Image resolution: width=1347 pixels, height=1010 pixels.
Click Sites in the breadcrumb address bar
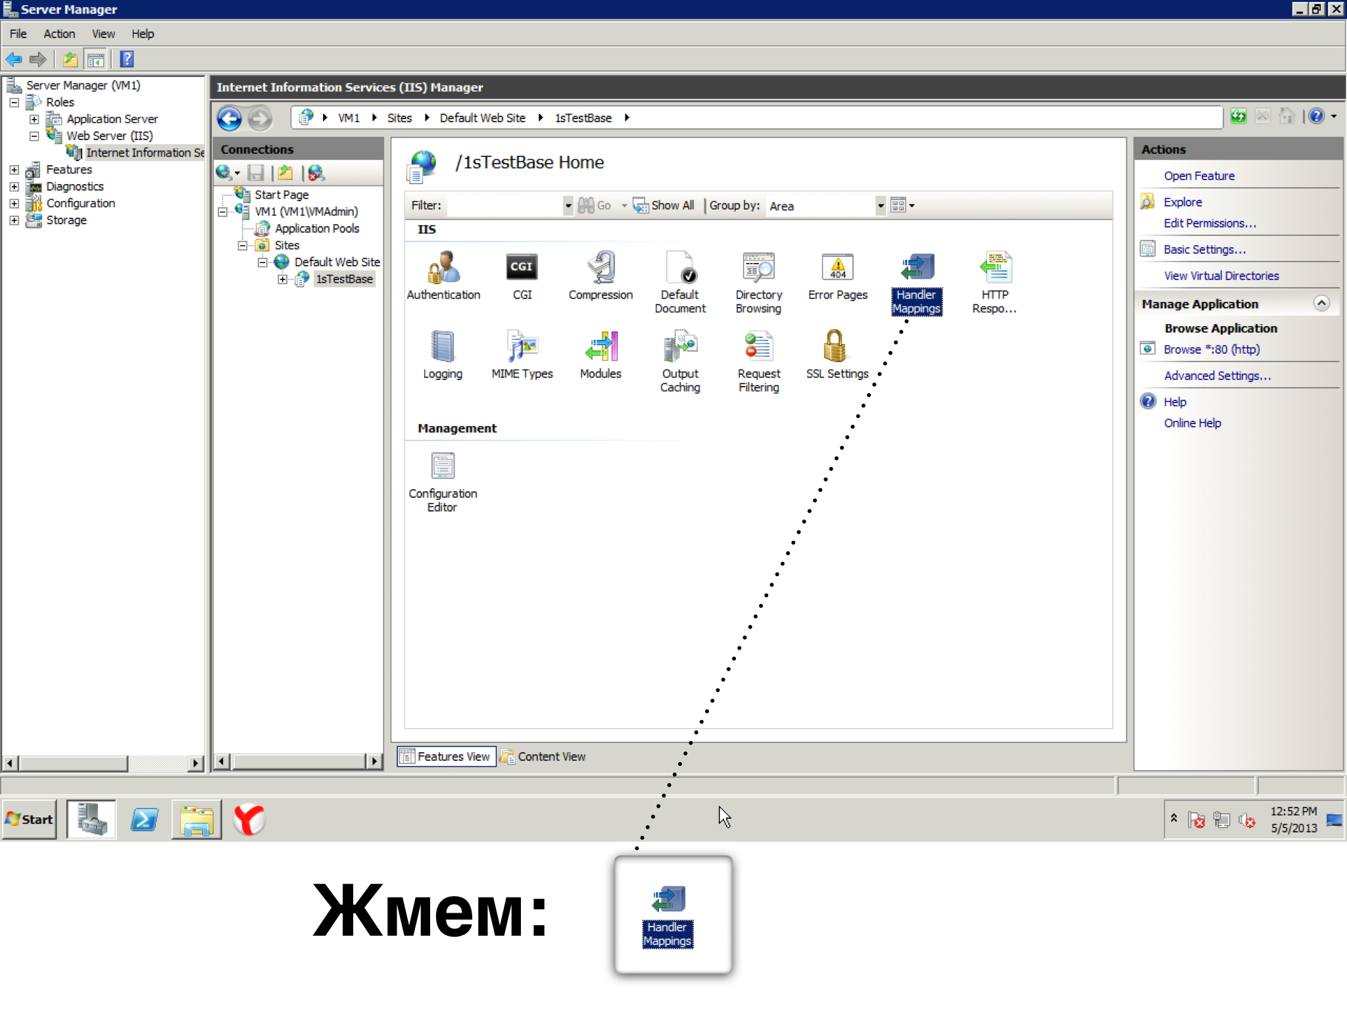coord(399,118)
